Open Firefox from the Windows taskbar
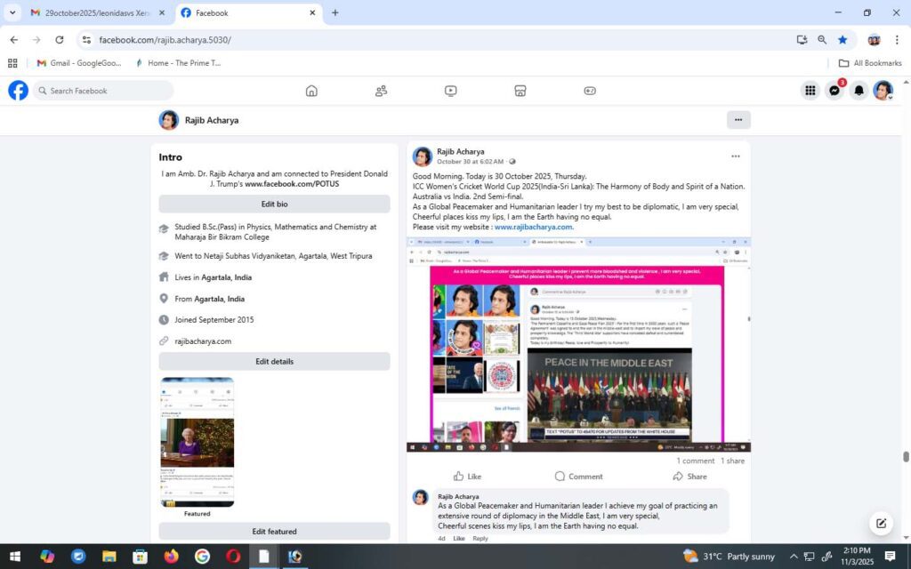Image resolution: width=911 pixels, height=569 pixels. [171, 557]
